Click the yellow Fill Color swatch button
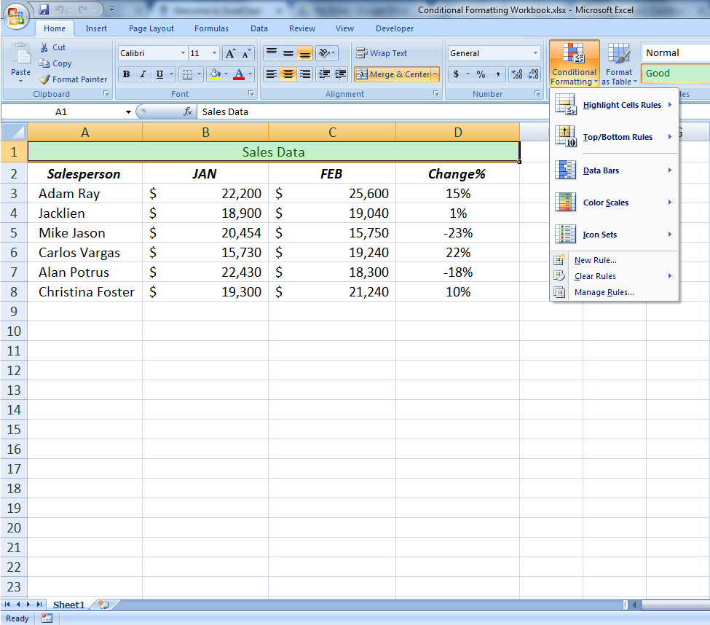The width and height of the screenshot is (710, 625). tap(213, 74)
